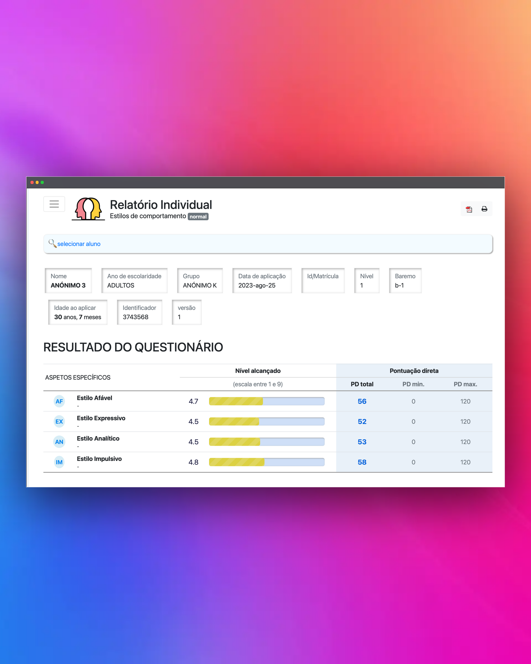
Task: Click the normal badge label
Action: (x=198, y=217)
